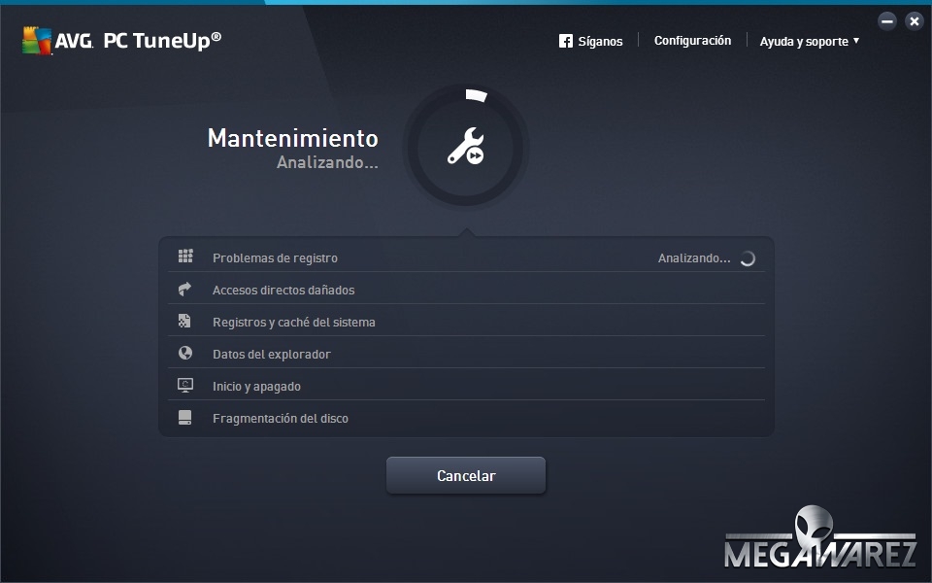The width and height of the screenshot is (932, 583).
Task: Click the disk fragmentation drive icon
Action: [x=185, y=418]
